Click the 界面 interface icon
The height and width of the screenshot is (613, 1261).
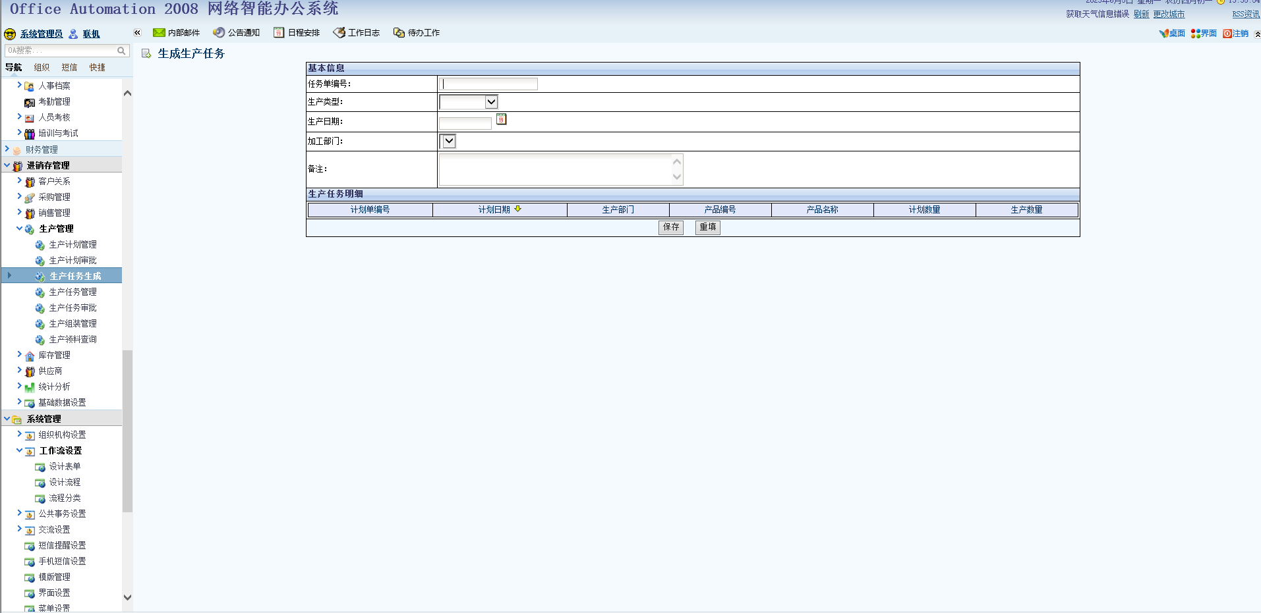(1196, 34)
